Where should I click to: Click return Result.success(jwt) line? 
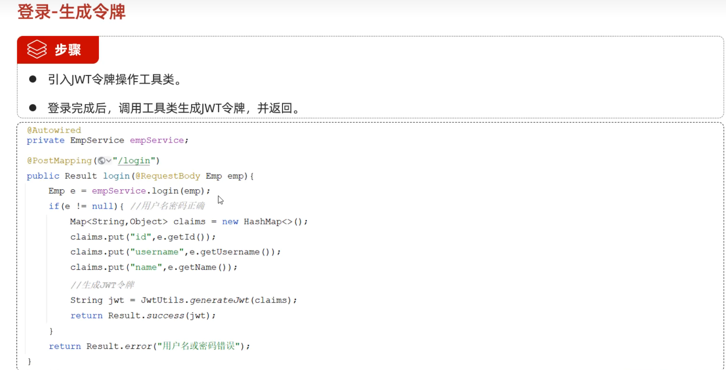(143, 316)
